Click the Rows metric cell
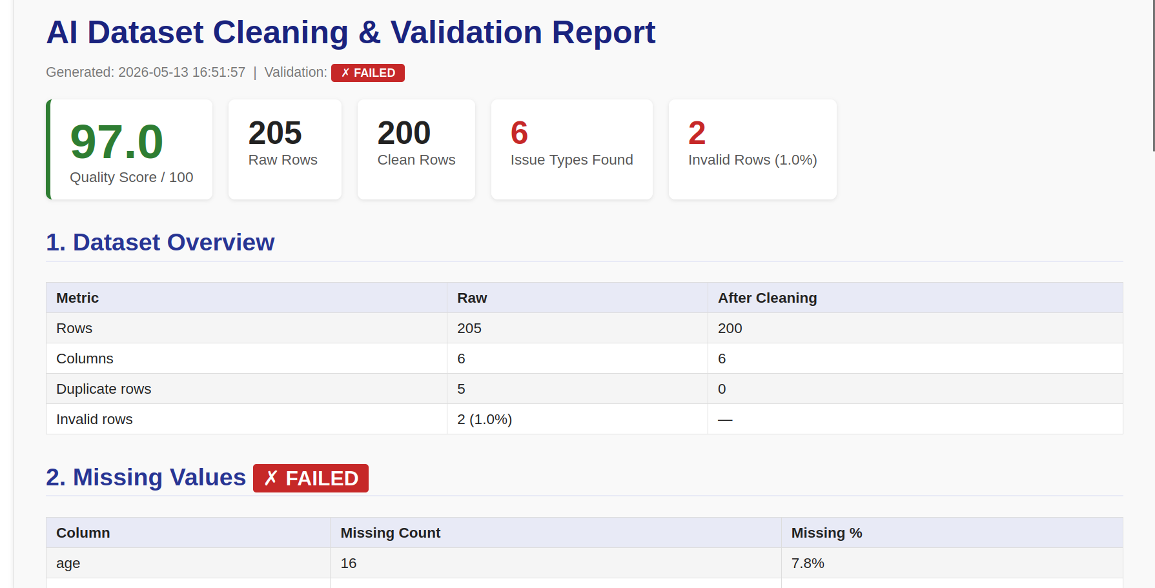The width and height of the screenshot is (1155, 588). click(247, 328)
